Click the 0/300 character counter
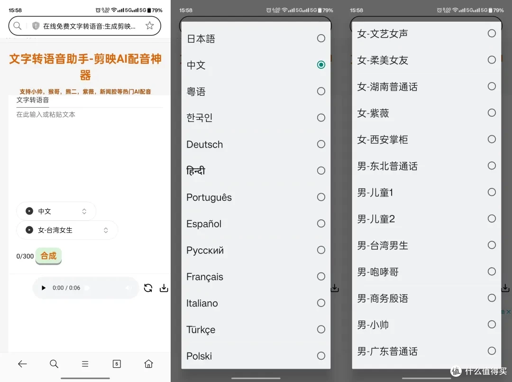 [25, 256]
